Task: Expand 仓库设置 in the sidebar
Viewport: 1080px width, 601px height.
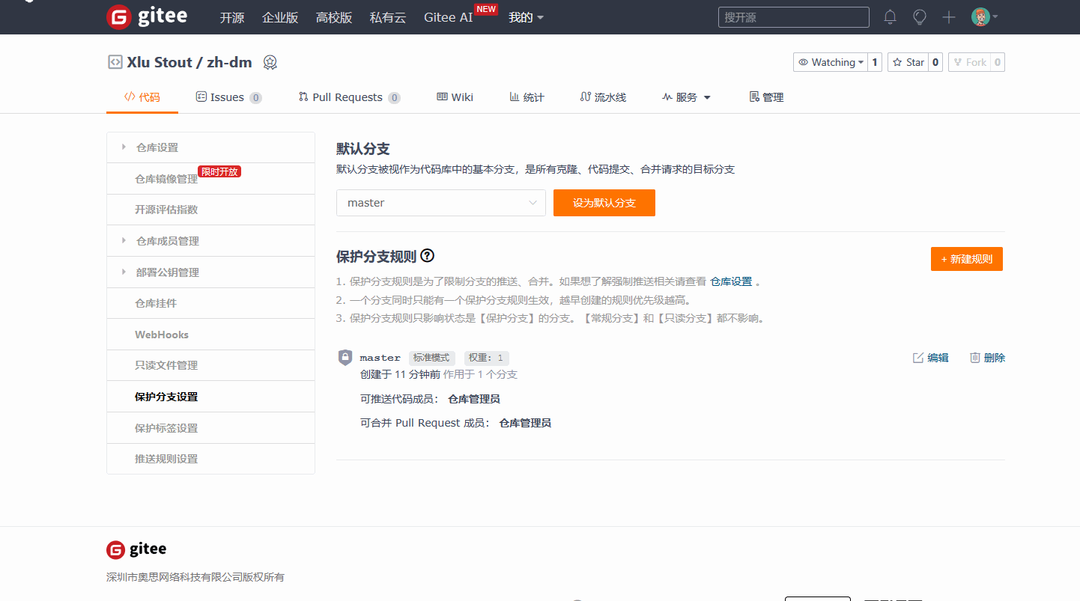Action: pos(210,147)
